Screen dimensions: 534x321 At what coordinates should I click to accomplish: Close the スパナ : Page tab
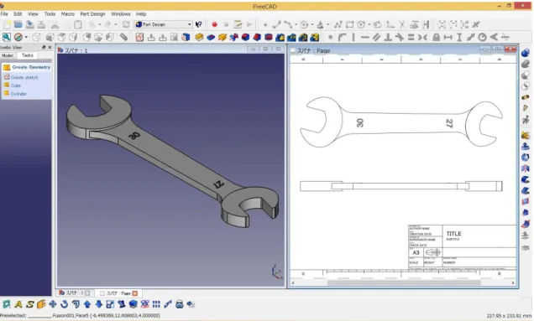pos(135,293)
